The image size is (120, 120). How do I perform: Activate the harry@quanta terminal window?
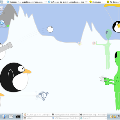(x=65, y=115)
